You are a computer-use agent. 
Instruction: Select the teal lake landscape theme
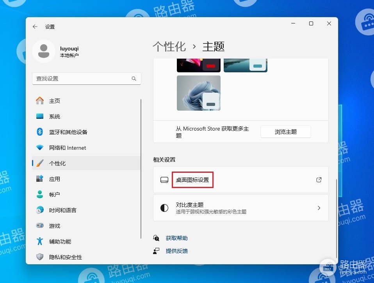[x=246, y=65]
